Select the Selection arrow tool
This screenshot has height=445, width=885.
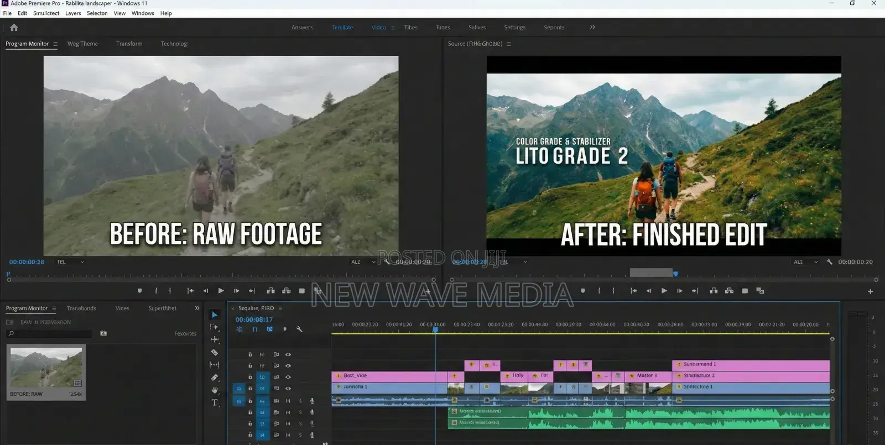click(215, 315)
